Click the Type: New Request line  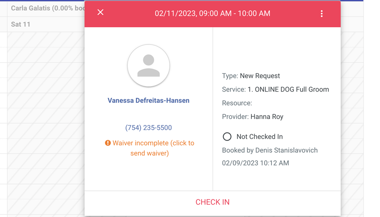tap(251, 76)
